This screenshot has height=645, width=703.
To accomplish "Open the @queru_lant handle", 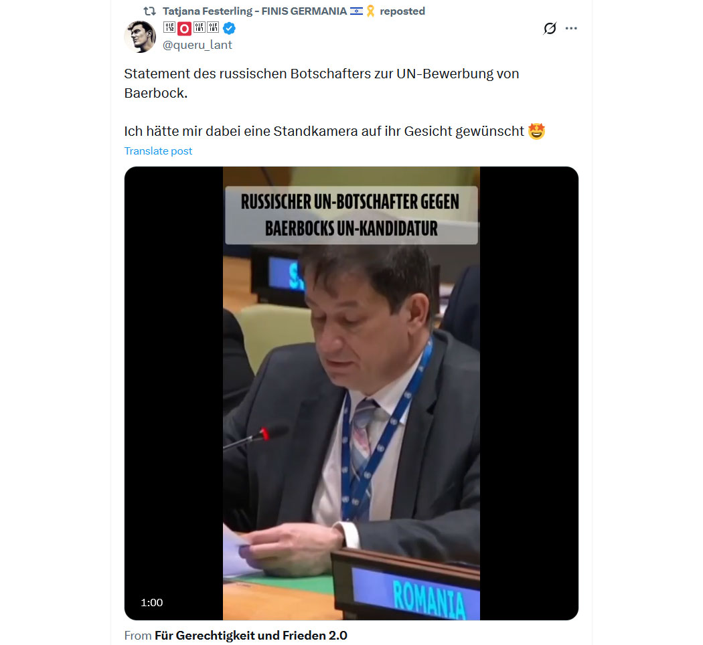I will tap(198, 45).
